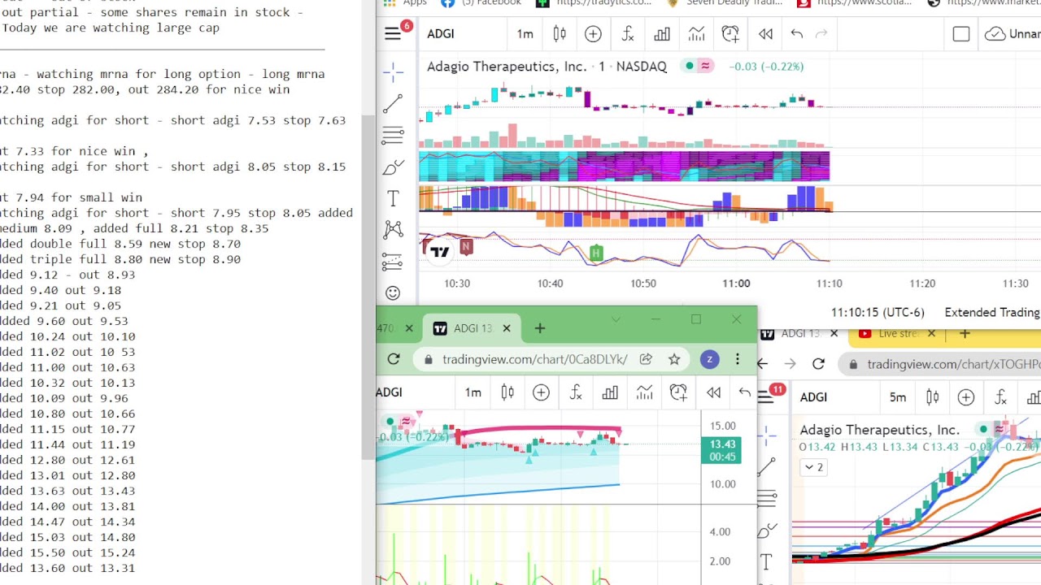This screenshot has height=585, width=1041.
Task: Open timezone 11:10:15 (UTC-6) menu
Action: pos(878,312)
